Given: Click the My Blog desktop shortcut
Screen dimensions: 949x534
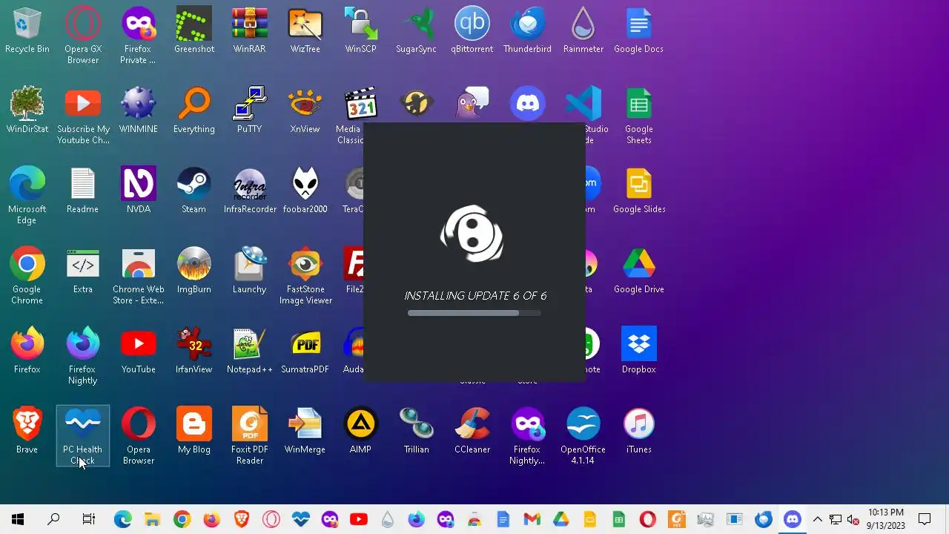Looking at the screenshot, I should point(194,432).
